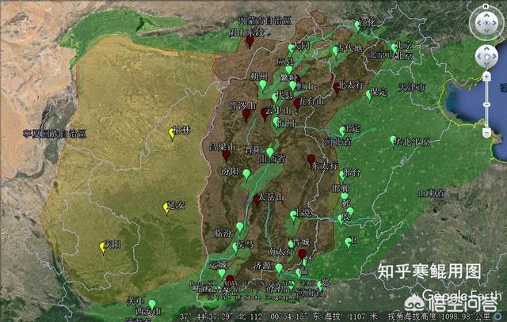Select the 晋城 green placemark pin
Screen dimensions: 507x322
[291, 244]
